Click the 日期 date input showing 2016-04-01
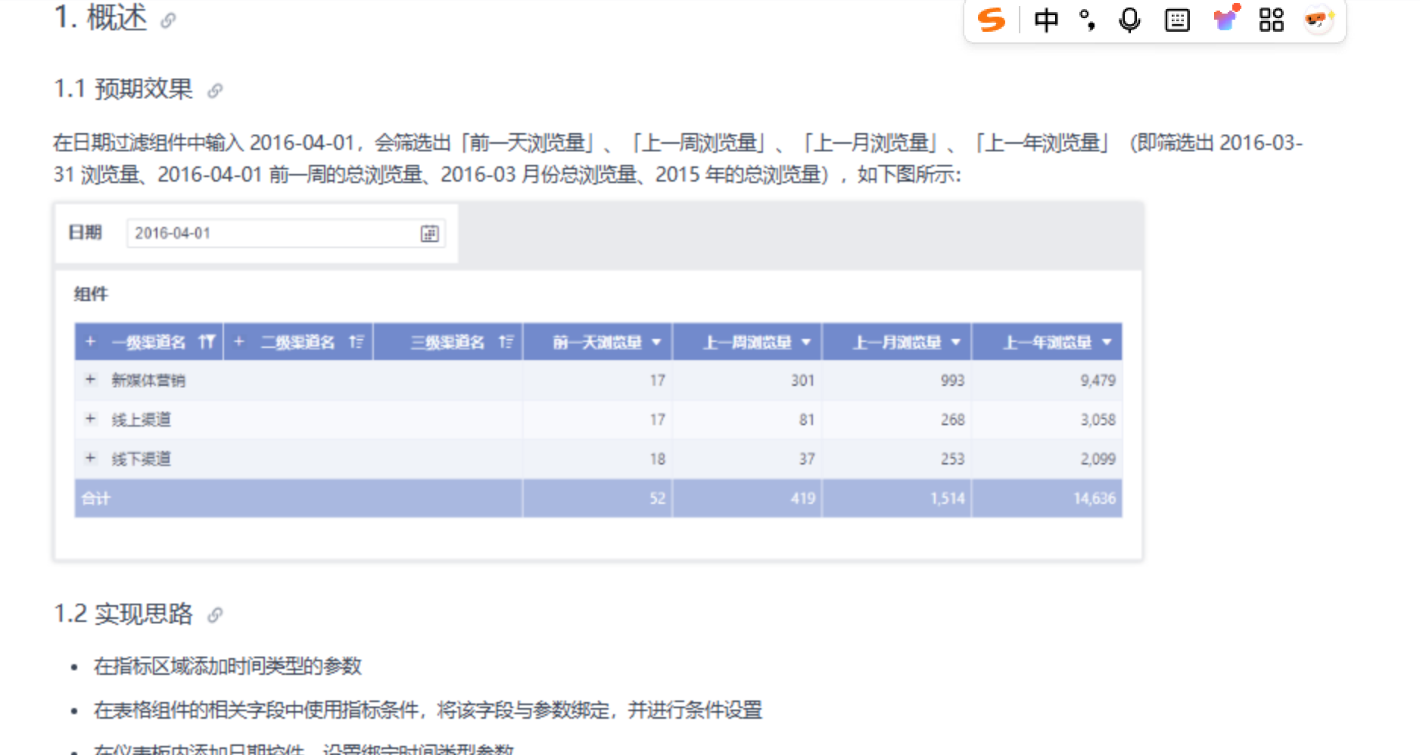This screenshot has width=1420, height=755. [x=286, y=233]
